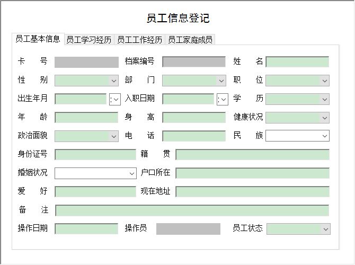Expand the 民族 dropdown
355x265 pixels.
pos(324,136)
